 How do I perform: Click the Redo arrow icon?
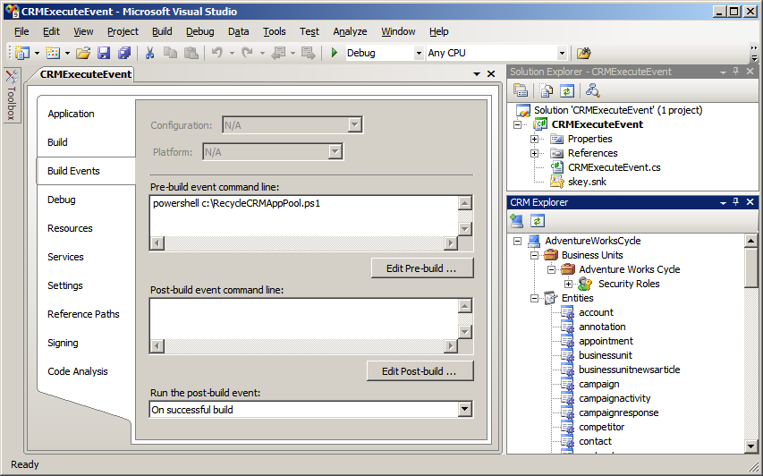click(x=248, y=53)
